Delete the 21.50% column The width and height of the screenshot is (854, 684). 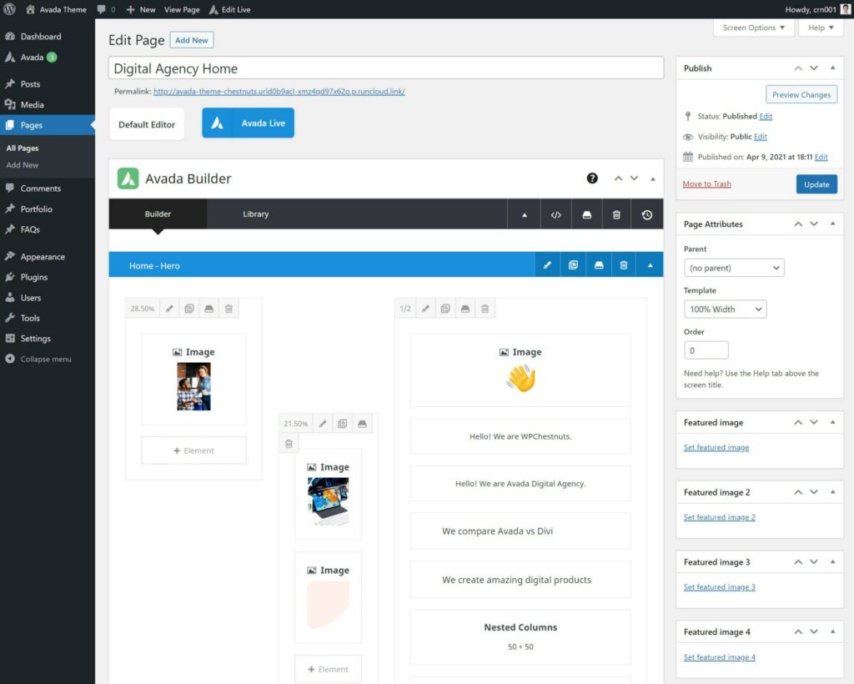coord(289,444)
